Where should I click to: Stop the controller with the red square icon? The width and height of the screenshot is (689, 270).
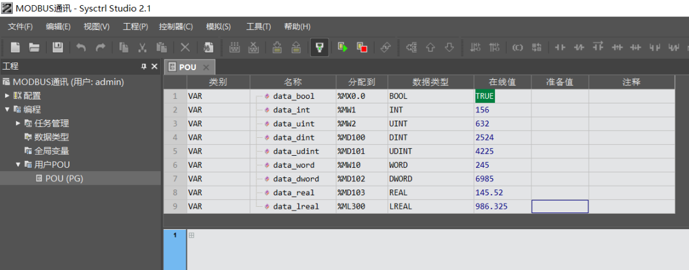pyautogui.click(x=362, y=47)
